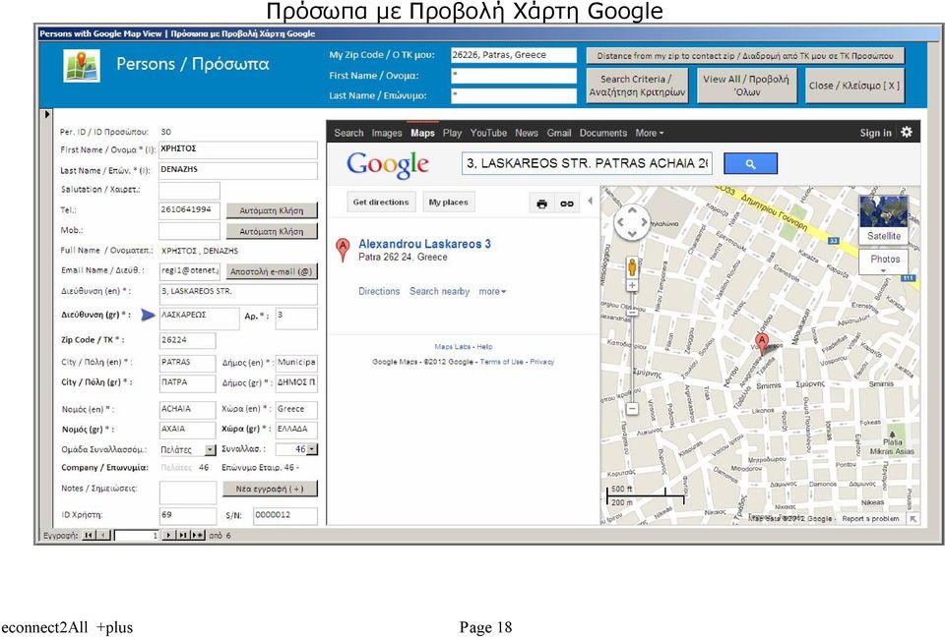Click the S/N field 0000012
The image size is (945, 638).
click(285, 515)
